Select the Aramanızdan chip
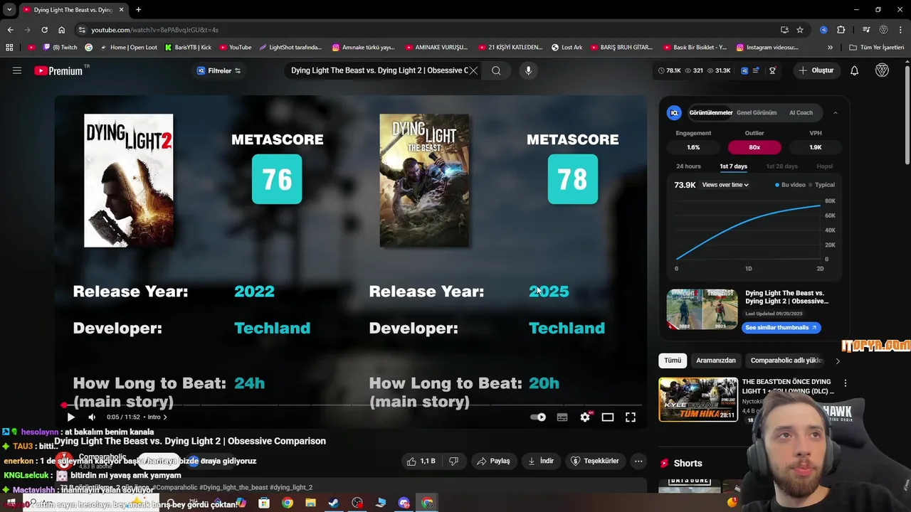 (716, 361)
